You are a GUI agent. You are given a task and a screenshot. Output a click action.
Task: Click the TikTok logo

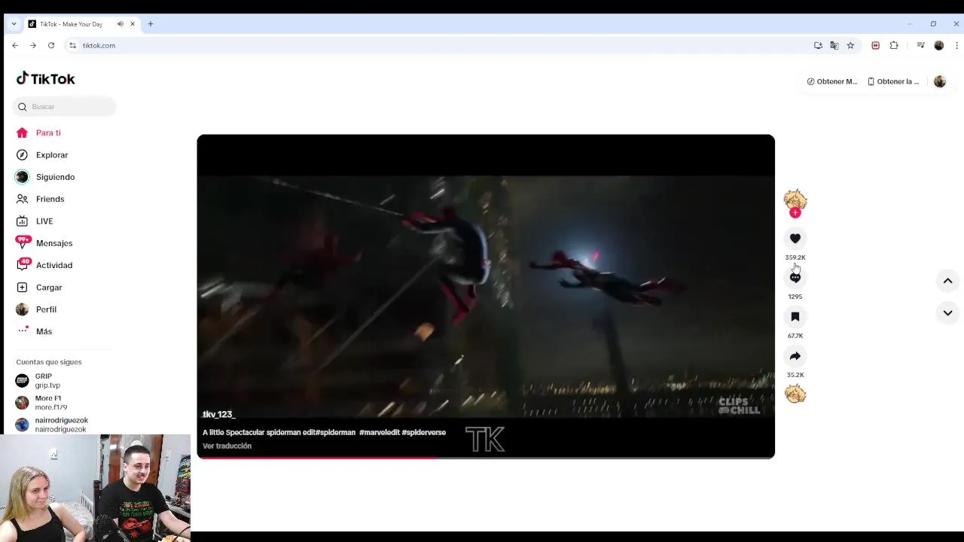click(x=46, y=78)
